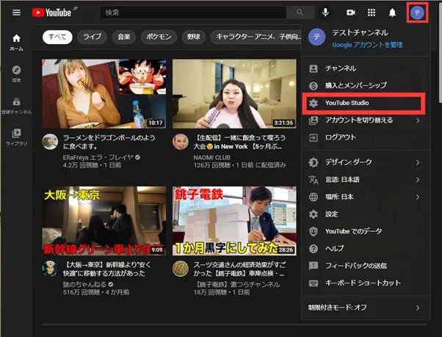Screen dimensions: 442x337
Task: Expand the デザイン: ダーク theme submenu
Action: 365,162
